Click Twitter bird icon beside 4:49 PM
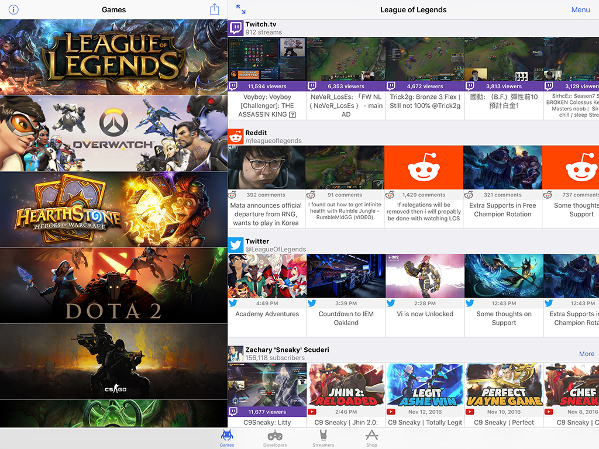This screenshot has height=449, width=599. pos(233,303)
